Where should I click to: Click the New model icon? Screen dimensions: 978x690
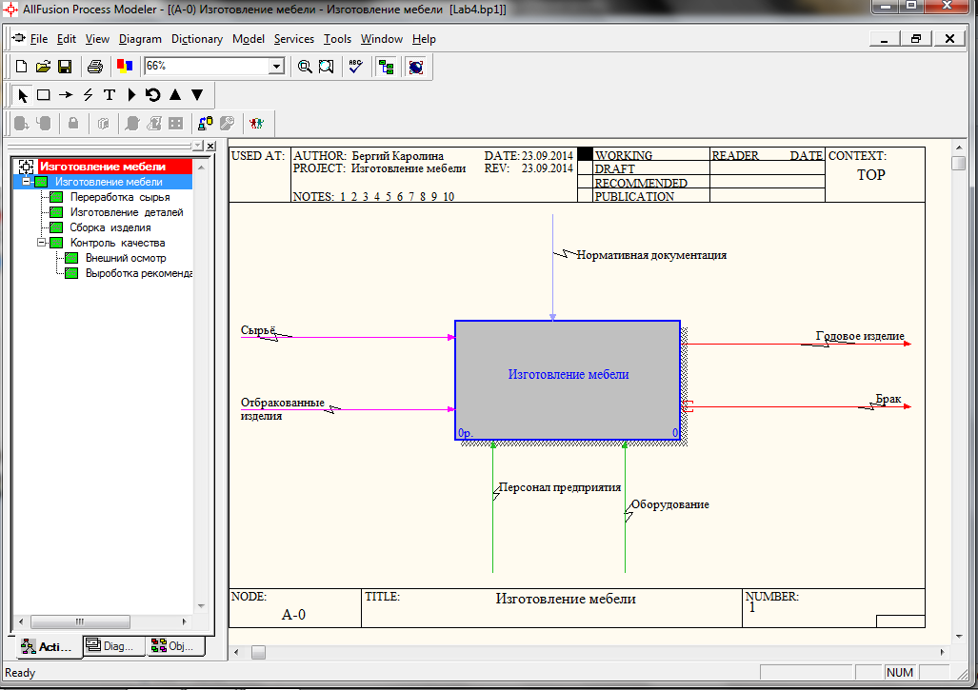21,66
